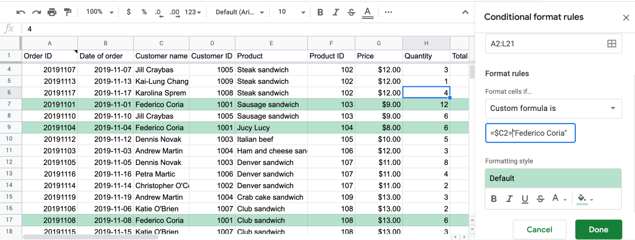This screenshot has width=635, height=240.
Task: Select the Paint format tool
Action: 67,12
